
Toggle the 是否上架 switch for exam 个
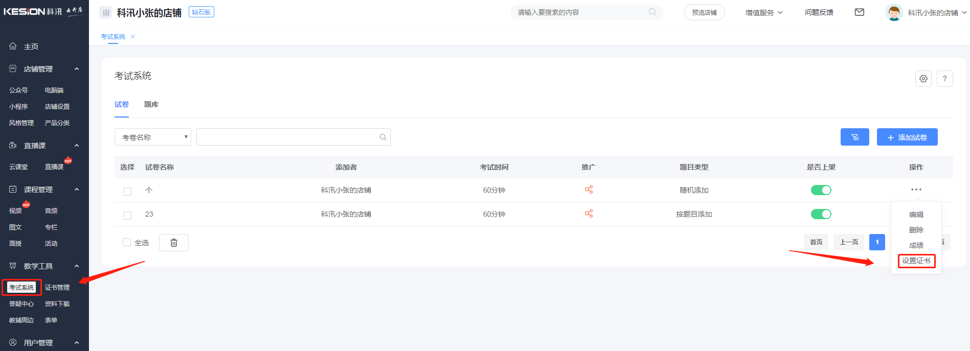(x=821, y=190)
